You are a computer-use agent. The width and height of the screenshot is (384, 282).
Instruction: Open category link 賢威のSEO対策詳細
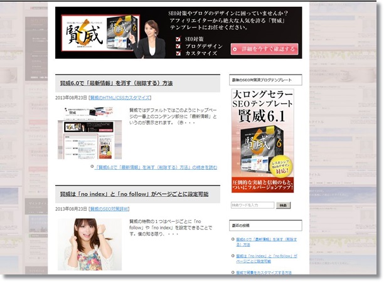(x=109, y=209)
